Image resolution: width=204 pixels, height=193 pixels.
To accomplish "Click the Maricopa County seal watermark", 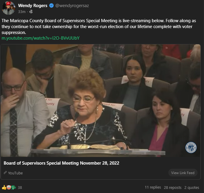I will [x=191, y=147].
